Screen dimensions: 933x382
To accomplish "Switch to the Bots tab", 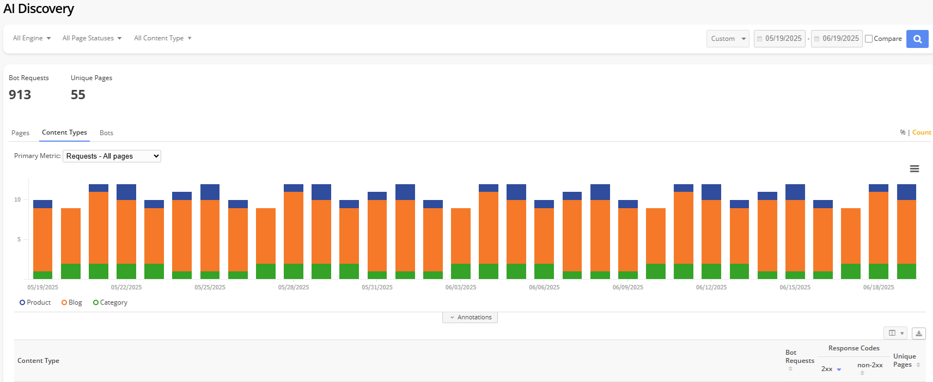I will point(106,133).
